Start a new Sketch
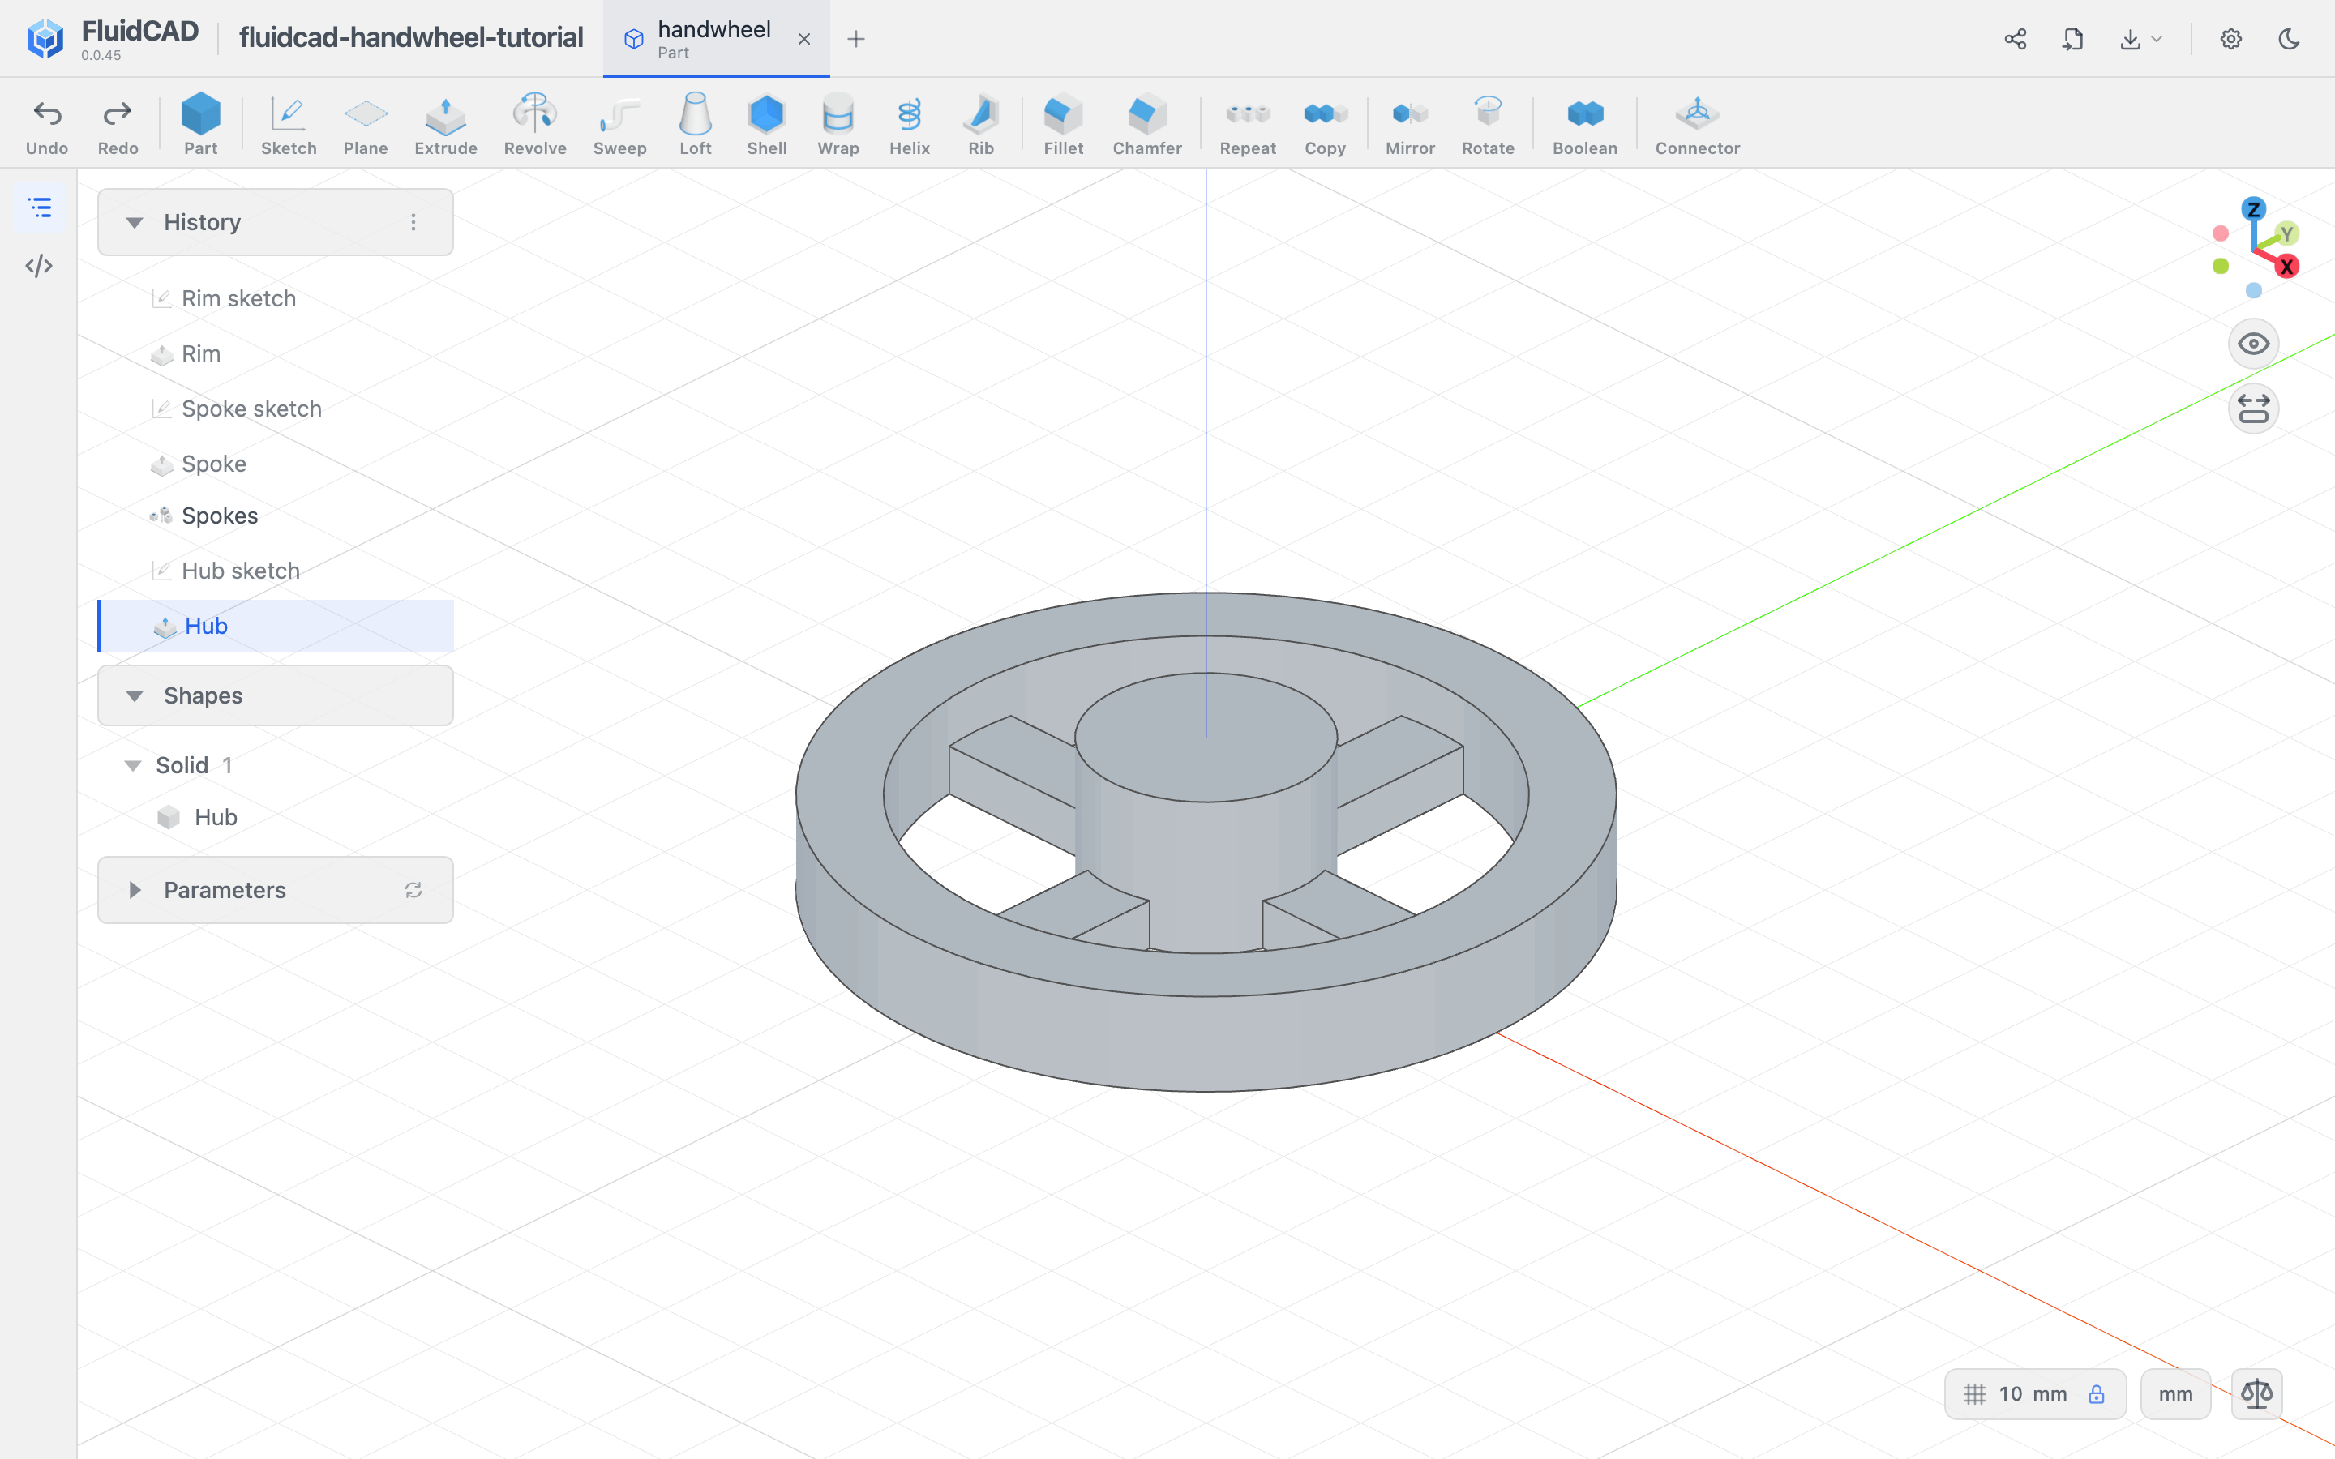Viewport: 2335px width, 1459px height. [289, 125]
